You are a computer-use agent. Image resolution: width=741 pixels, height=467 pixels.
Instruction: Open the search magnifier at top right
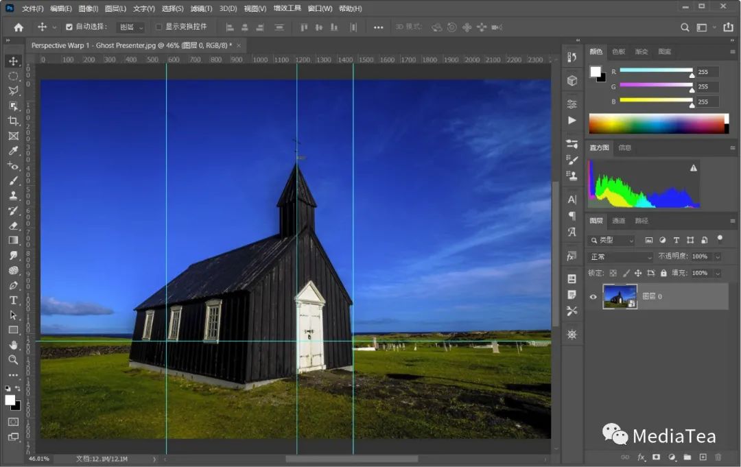tap(684, 27)
